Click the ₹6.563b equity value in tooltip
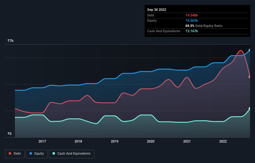 [192, 20]
